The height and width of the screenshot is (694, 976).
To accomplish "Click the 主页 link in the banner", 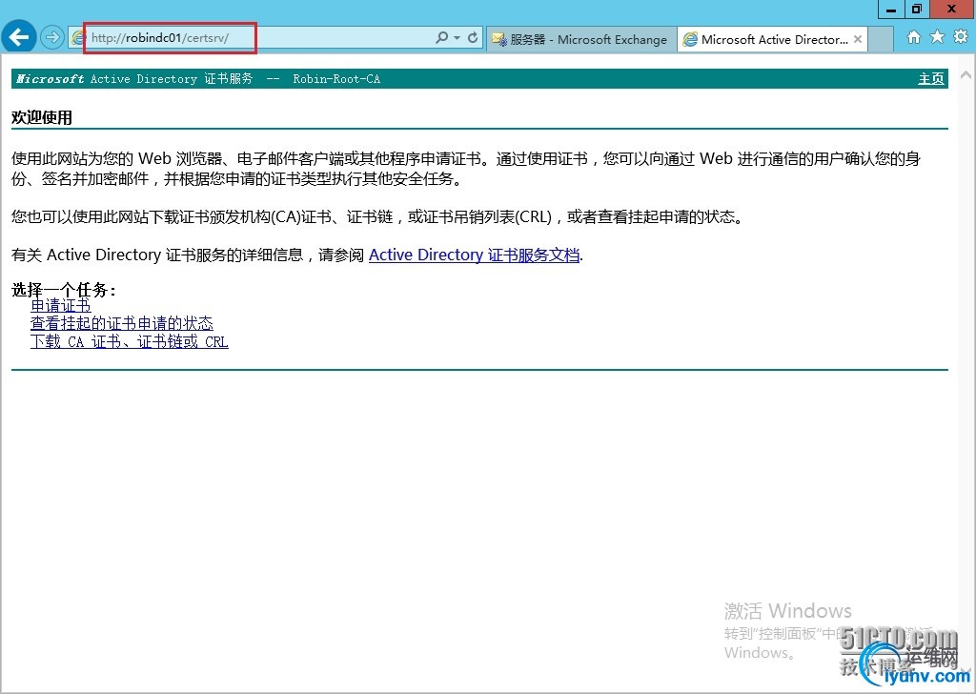I will 931,79.
